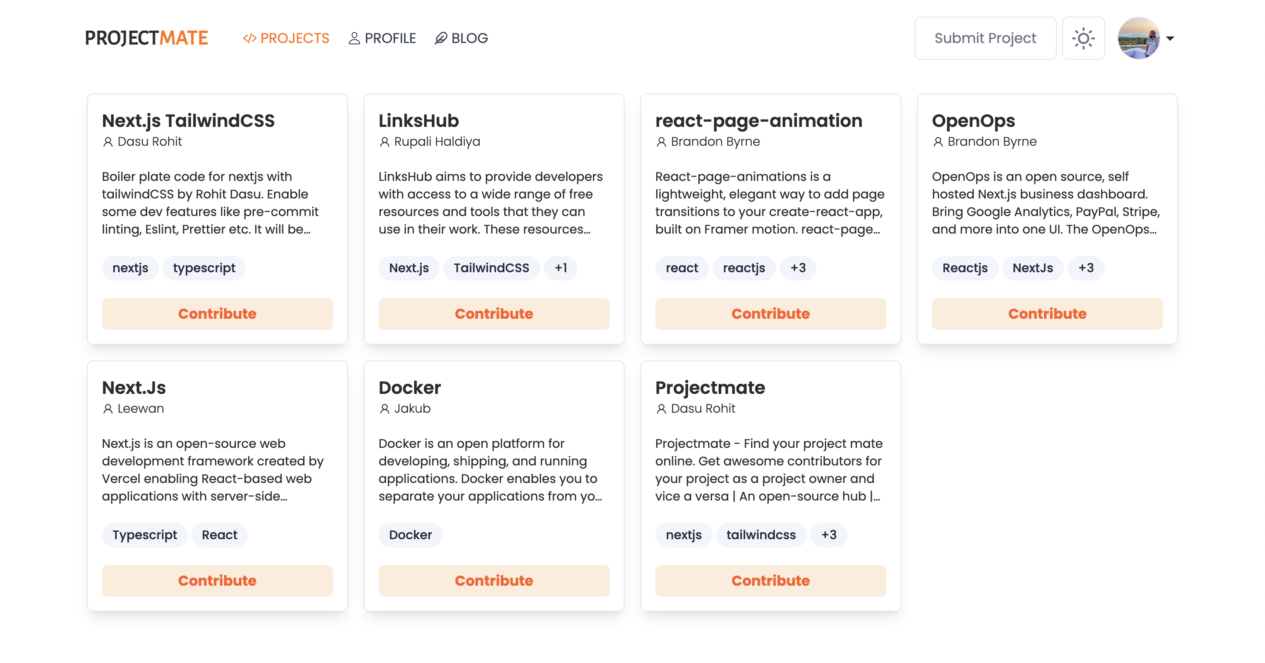1265x663 pixels.
Task: Contribute to Projectmate project
Action: 770,580
